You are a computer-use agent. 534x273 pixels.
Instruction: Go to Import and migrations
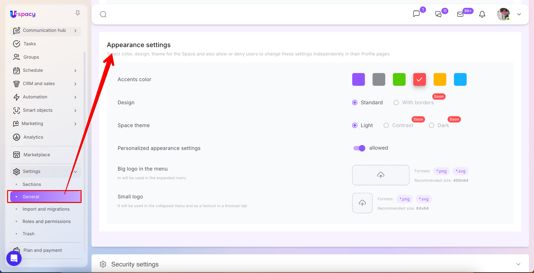[x=46, y=209]
